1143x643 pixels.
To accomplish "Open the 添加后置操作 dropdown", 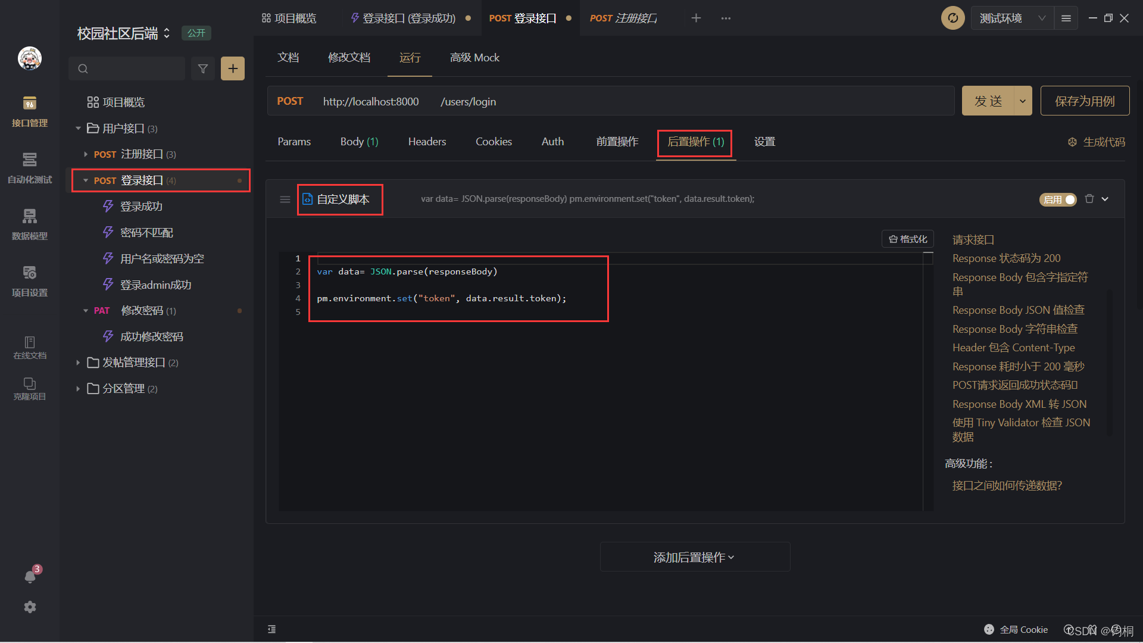I will [694, 557].
